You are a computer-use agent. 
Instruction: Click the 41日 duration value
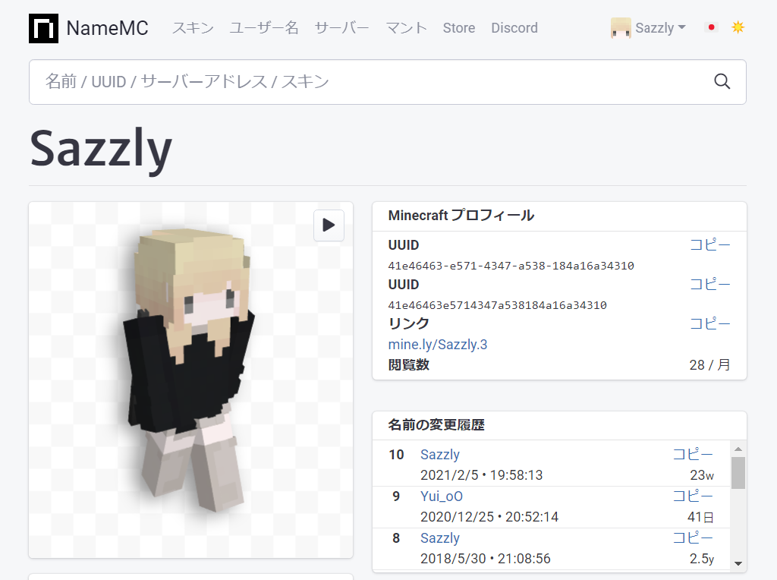tap(700, 517)
